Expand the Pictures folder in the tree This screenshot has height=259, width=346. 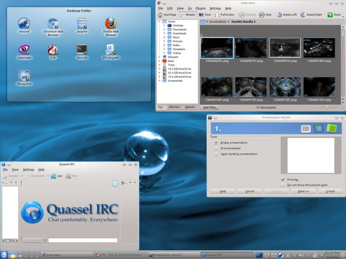coord(164,41)
